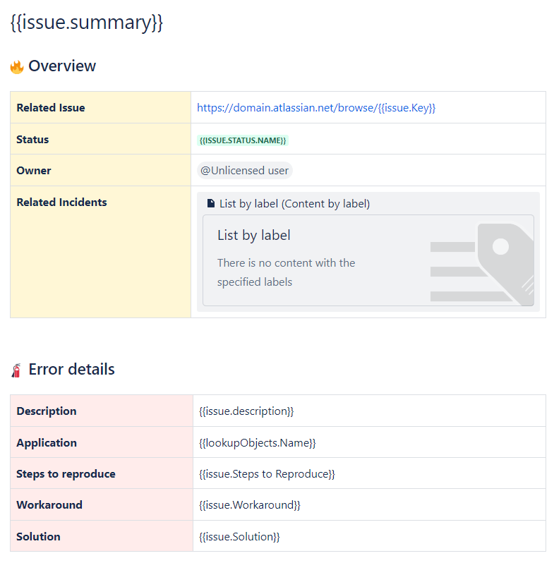Image resolution: width=554 pixels, height=563 pixels.
Task: Select the @Unlicensed user mention
Action: [x=244, y=171]
